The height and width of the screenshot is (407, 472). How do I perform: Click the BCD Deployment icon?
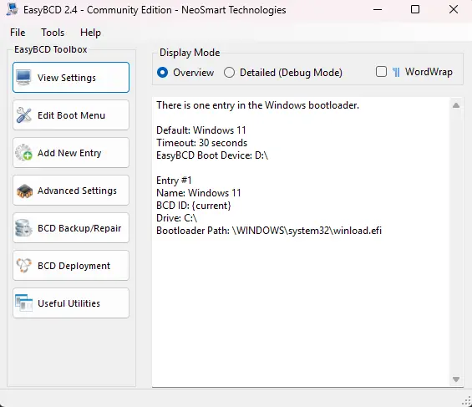[23, 266]
